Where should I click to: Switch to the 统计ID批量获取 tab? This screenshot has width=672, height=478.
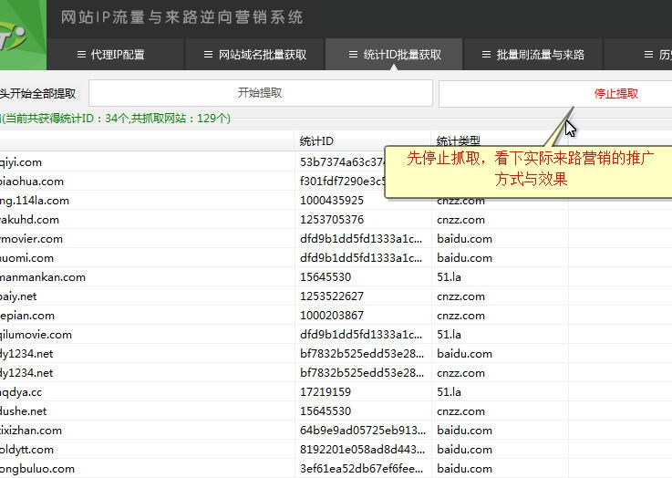[395, 55]
